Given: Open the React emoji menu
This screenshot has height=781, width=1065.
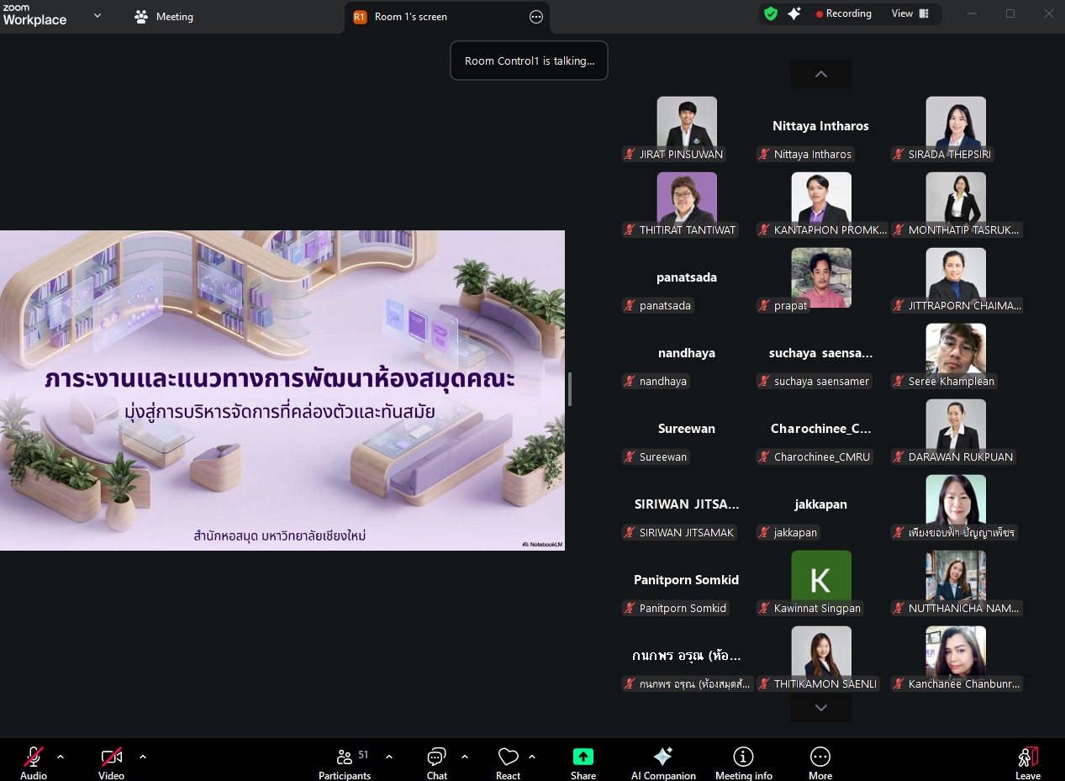Looking at the screenshot, I should click(x=508, y=763).
